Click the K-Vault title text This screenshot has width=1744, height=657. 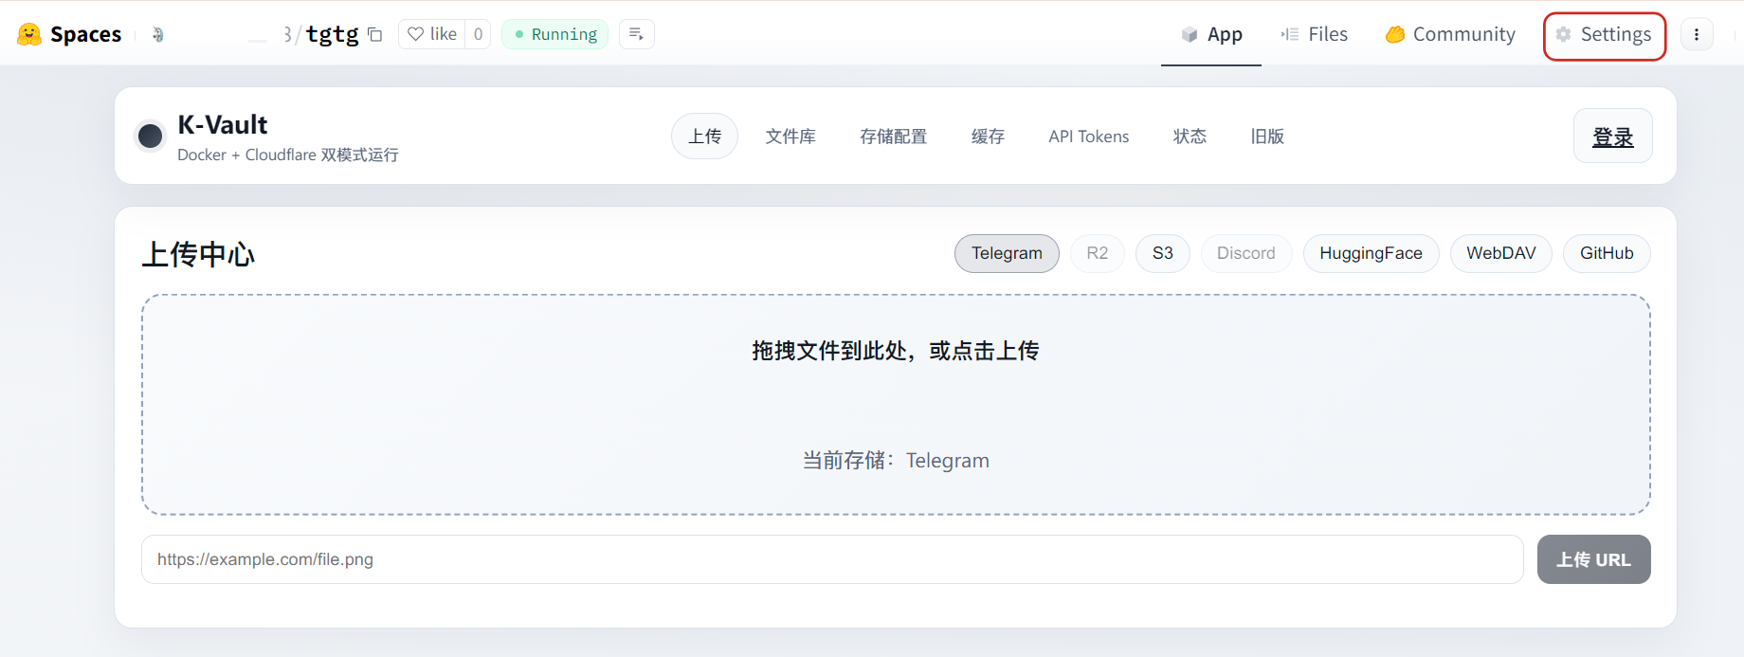pyautogui.click(x=223, y=125)
